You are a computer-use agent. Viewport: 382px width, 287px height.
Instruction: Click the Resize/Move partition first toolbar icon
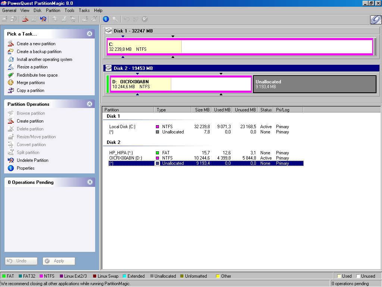[x=5, y=19]
